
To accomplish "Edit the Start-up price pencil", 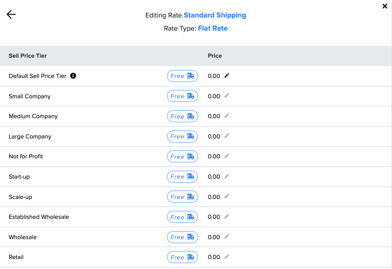I will (227, 176).
